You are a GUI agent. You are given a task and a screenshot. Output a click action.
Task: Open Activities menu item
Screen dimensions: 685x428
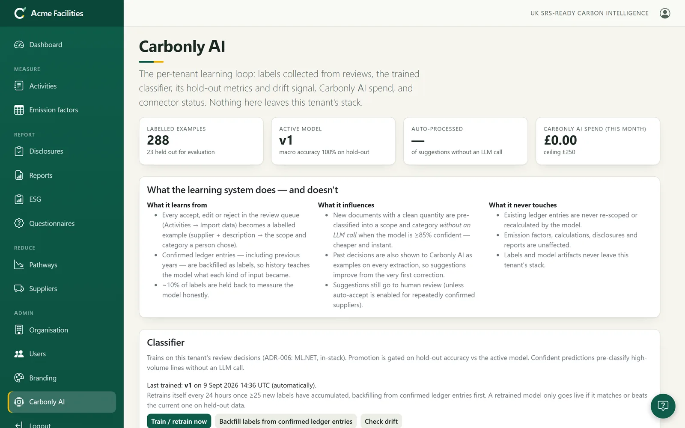click(62, 86)
